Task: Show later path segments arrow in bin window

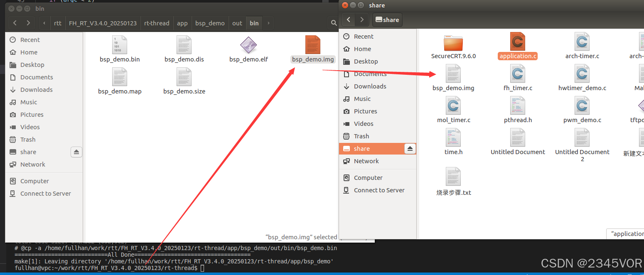Action: (x=268, y=23)
